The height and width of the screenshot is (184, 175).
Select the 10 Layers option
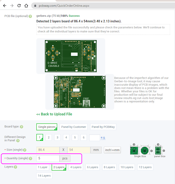click(x=127, y=167)
